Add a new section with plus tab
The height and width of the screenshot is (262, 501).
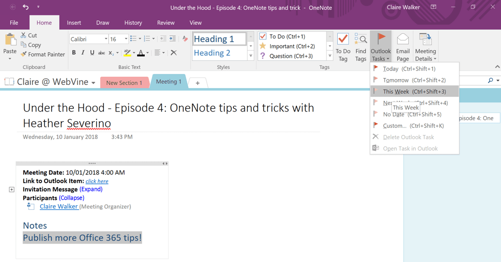(x=198, y=83)
